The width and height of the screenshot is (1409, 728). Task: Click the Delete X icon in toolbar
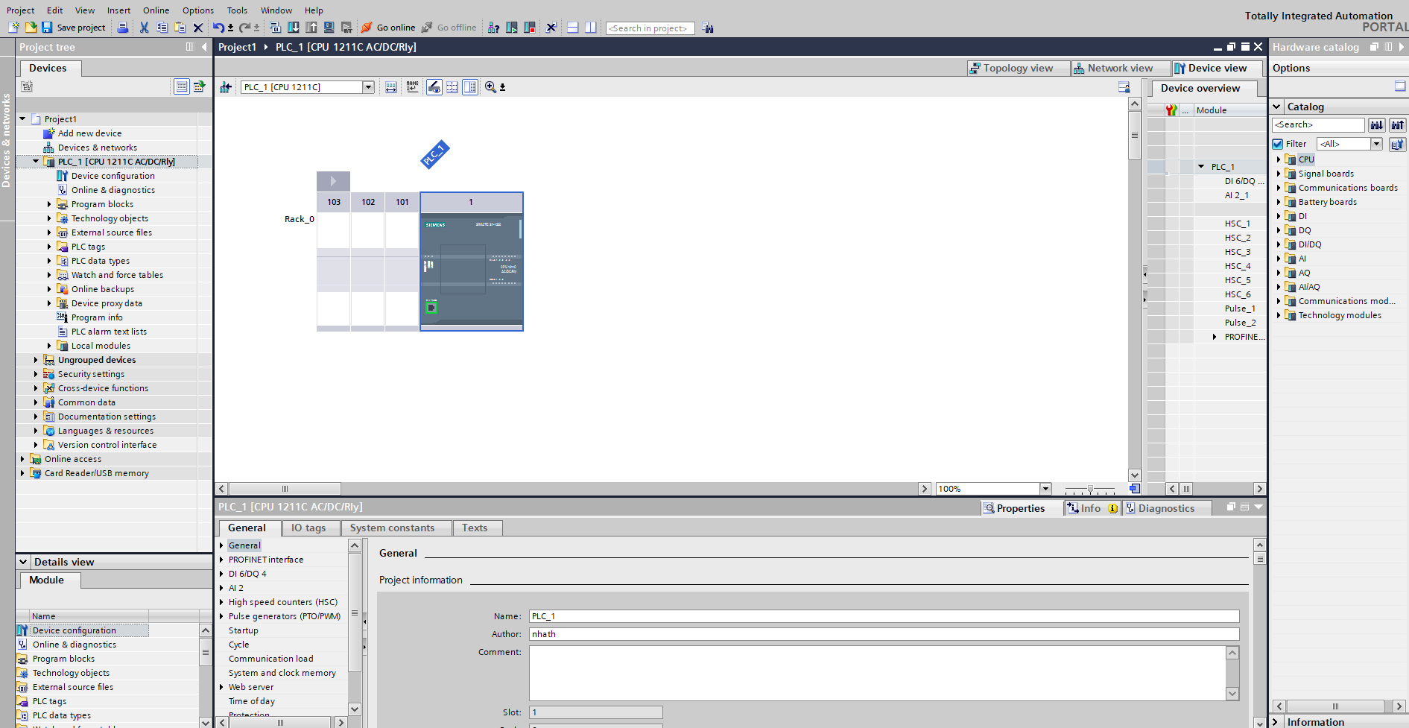tap(198, 28)
